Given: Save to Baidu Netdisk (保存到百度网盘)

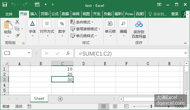Looking at the screenshot, I should point(139,29).
